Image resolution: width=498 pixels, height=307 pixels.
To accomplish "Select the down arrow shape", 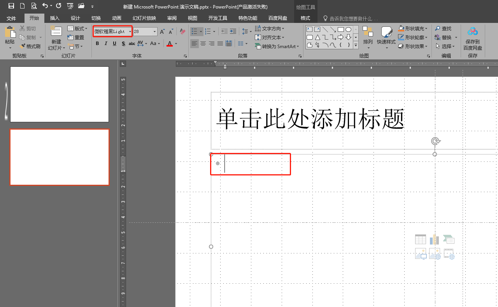I will tap(348, 37).
